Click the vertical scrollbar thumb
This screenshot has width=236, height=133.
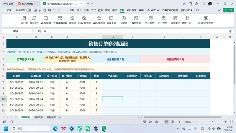tap(234, 64)
